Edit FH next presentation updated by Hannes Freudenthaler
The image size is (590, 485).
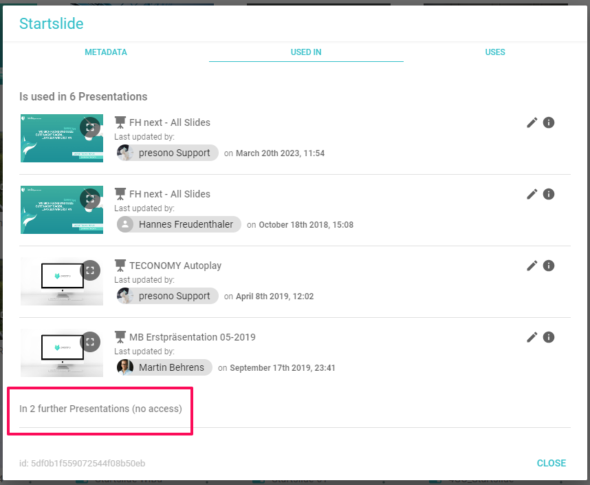coord(532,194)
